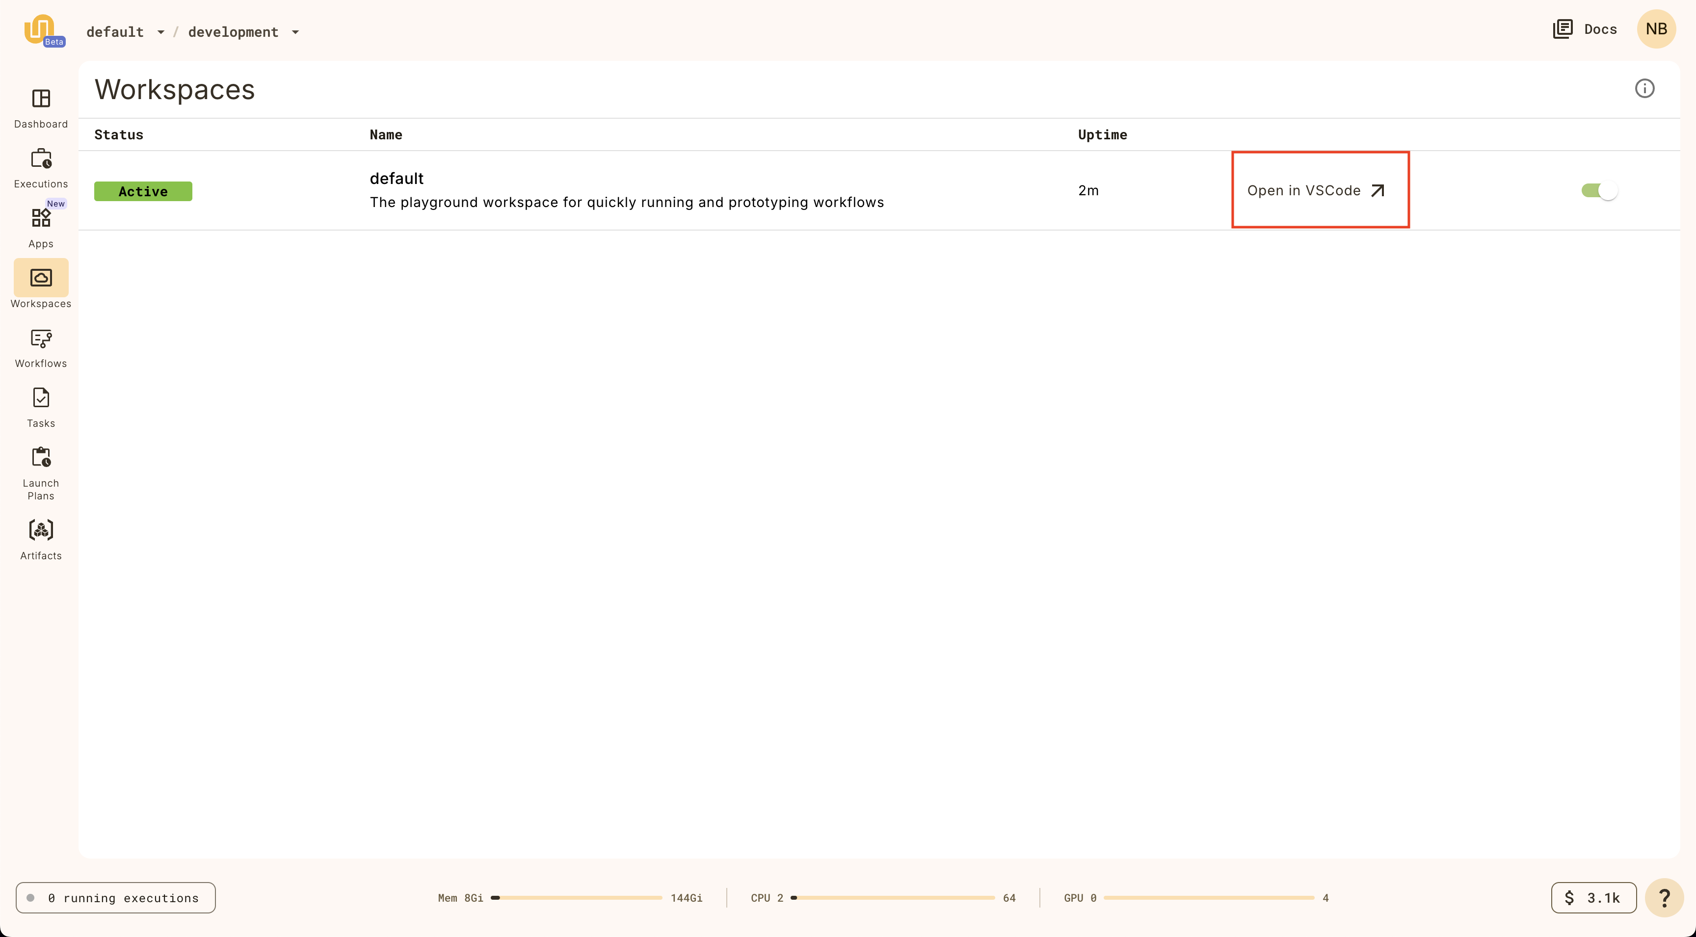Click the GPU 0 label

point(1080,898)
